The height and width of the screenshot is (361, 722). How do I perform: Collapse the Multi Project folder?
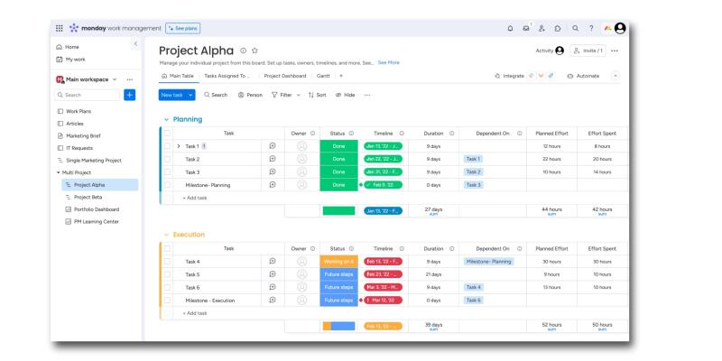59,172
